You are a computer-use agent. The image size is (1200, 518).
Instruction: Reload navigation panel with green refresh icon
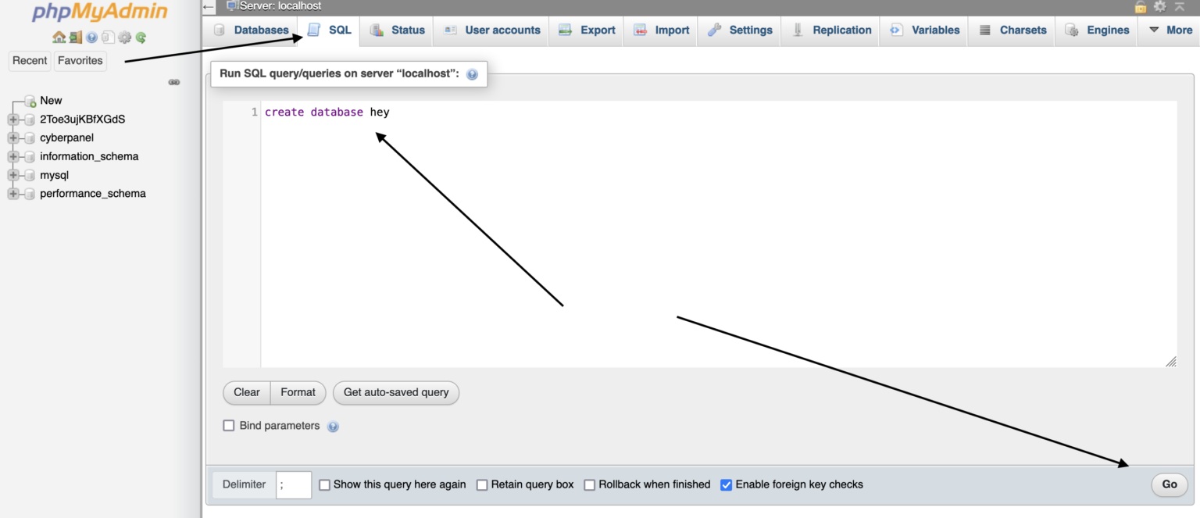[141, 37]
